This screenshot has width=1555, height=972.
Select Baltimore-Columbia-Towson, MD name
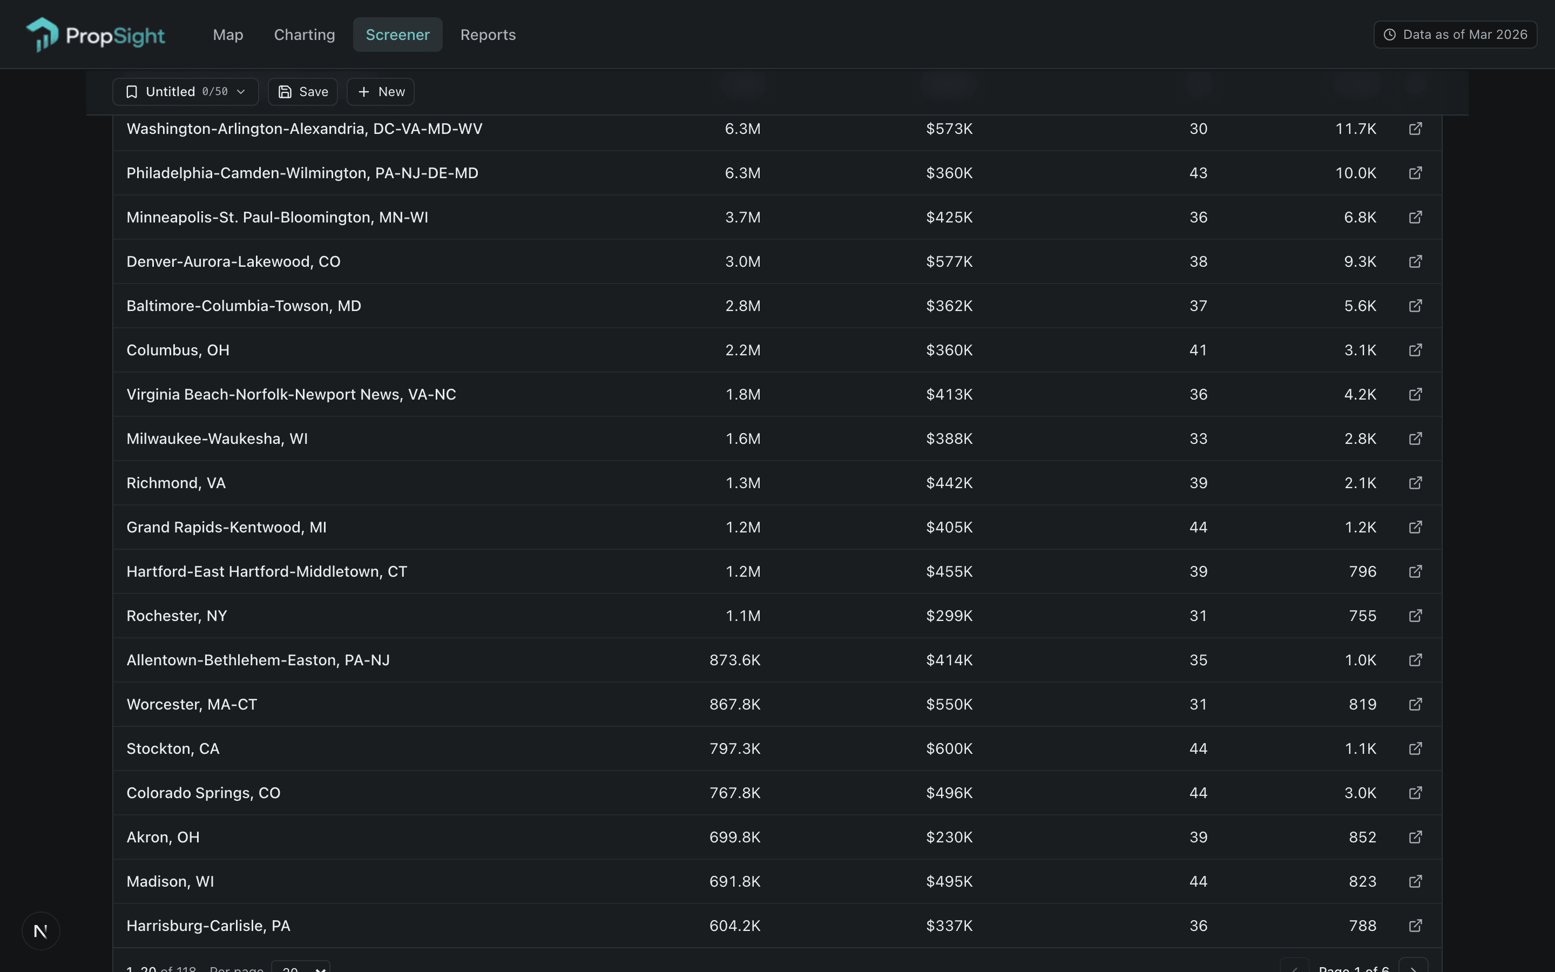tap(244, 306)
